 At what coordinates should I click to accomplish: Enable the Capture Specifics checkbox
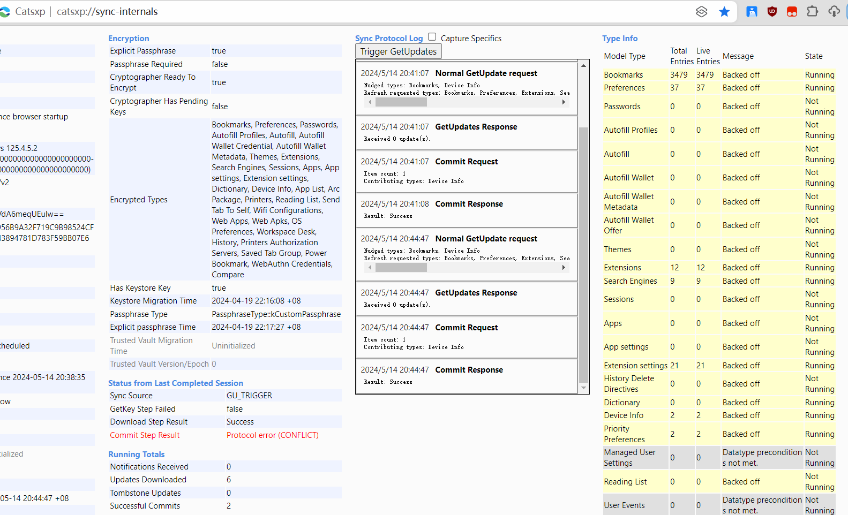tap(432, 37)
